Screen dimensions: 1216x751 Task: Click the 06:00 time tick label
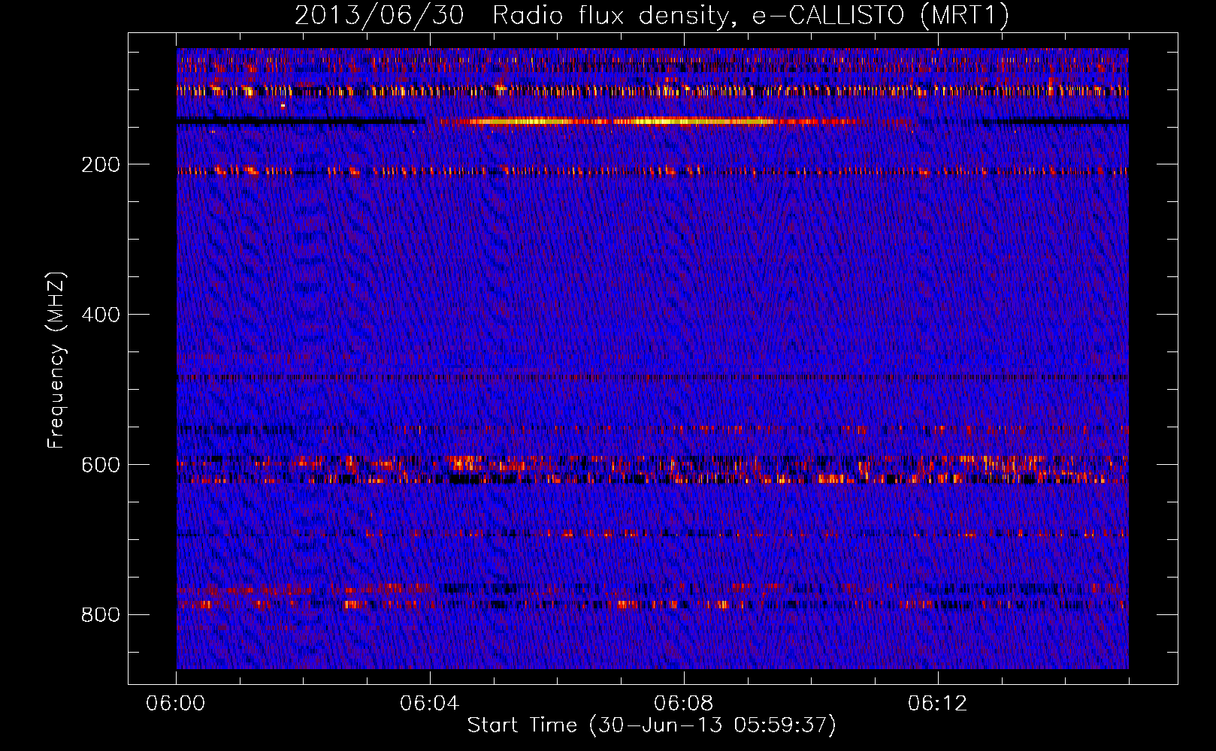(176, 704)
